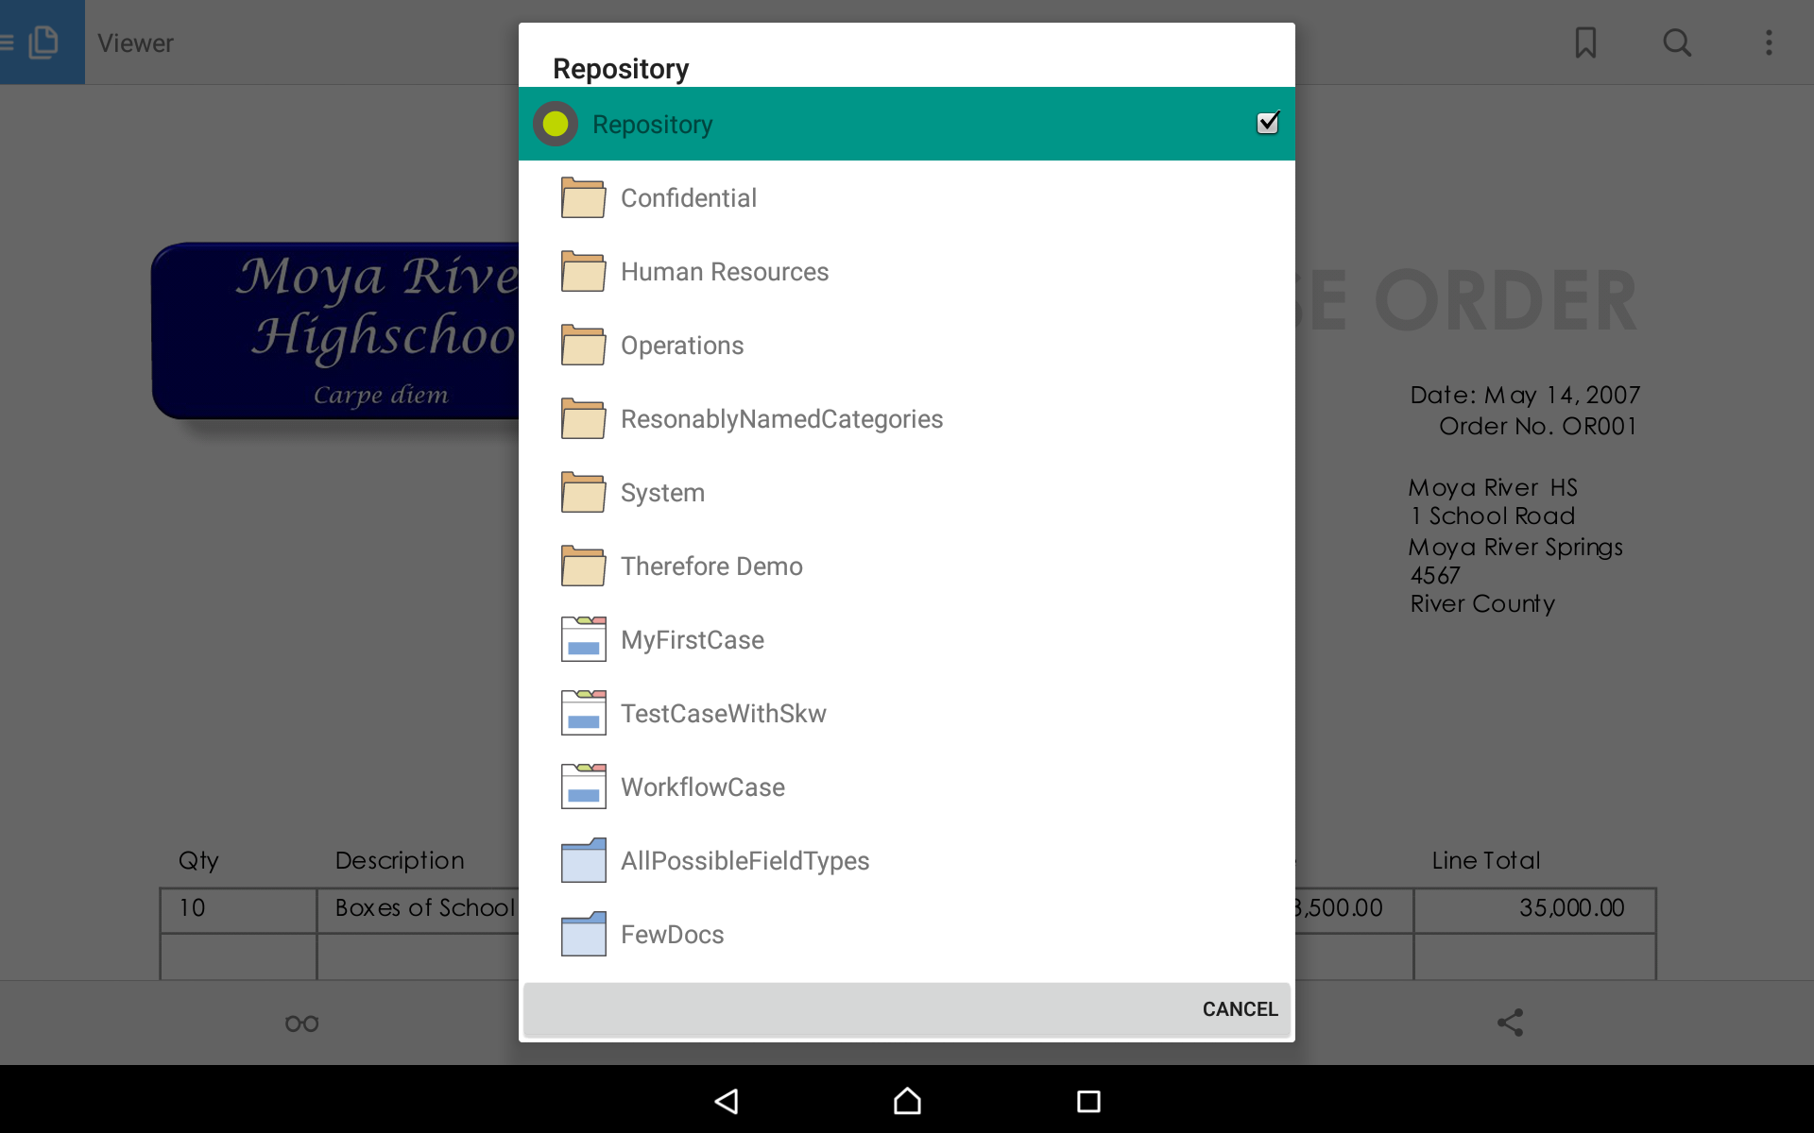Open the Human Resources folder
Screen dimensions: 1814x1133
[x=724, y=271]
